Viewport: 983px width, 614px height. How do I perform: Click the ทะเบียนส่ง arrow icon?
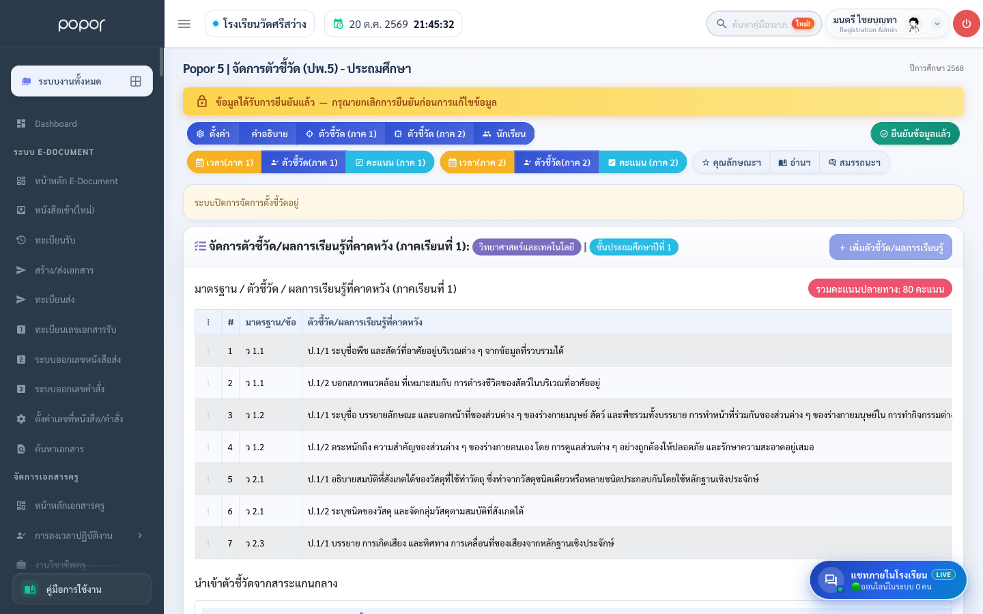[x=21, y=299]
